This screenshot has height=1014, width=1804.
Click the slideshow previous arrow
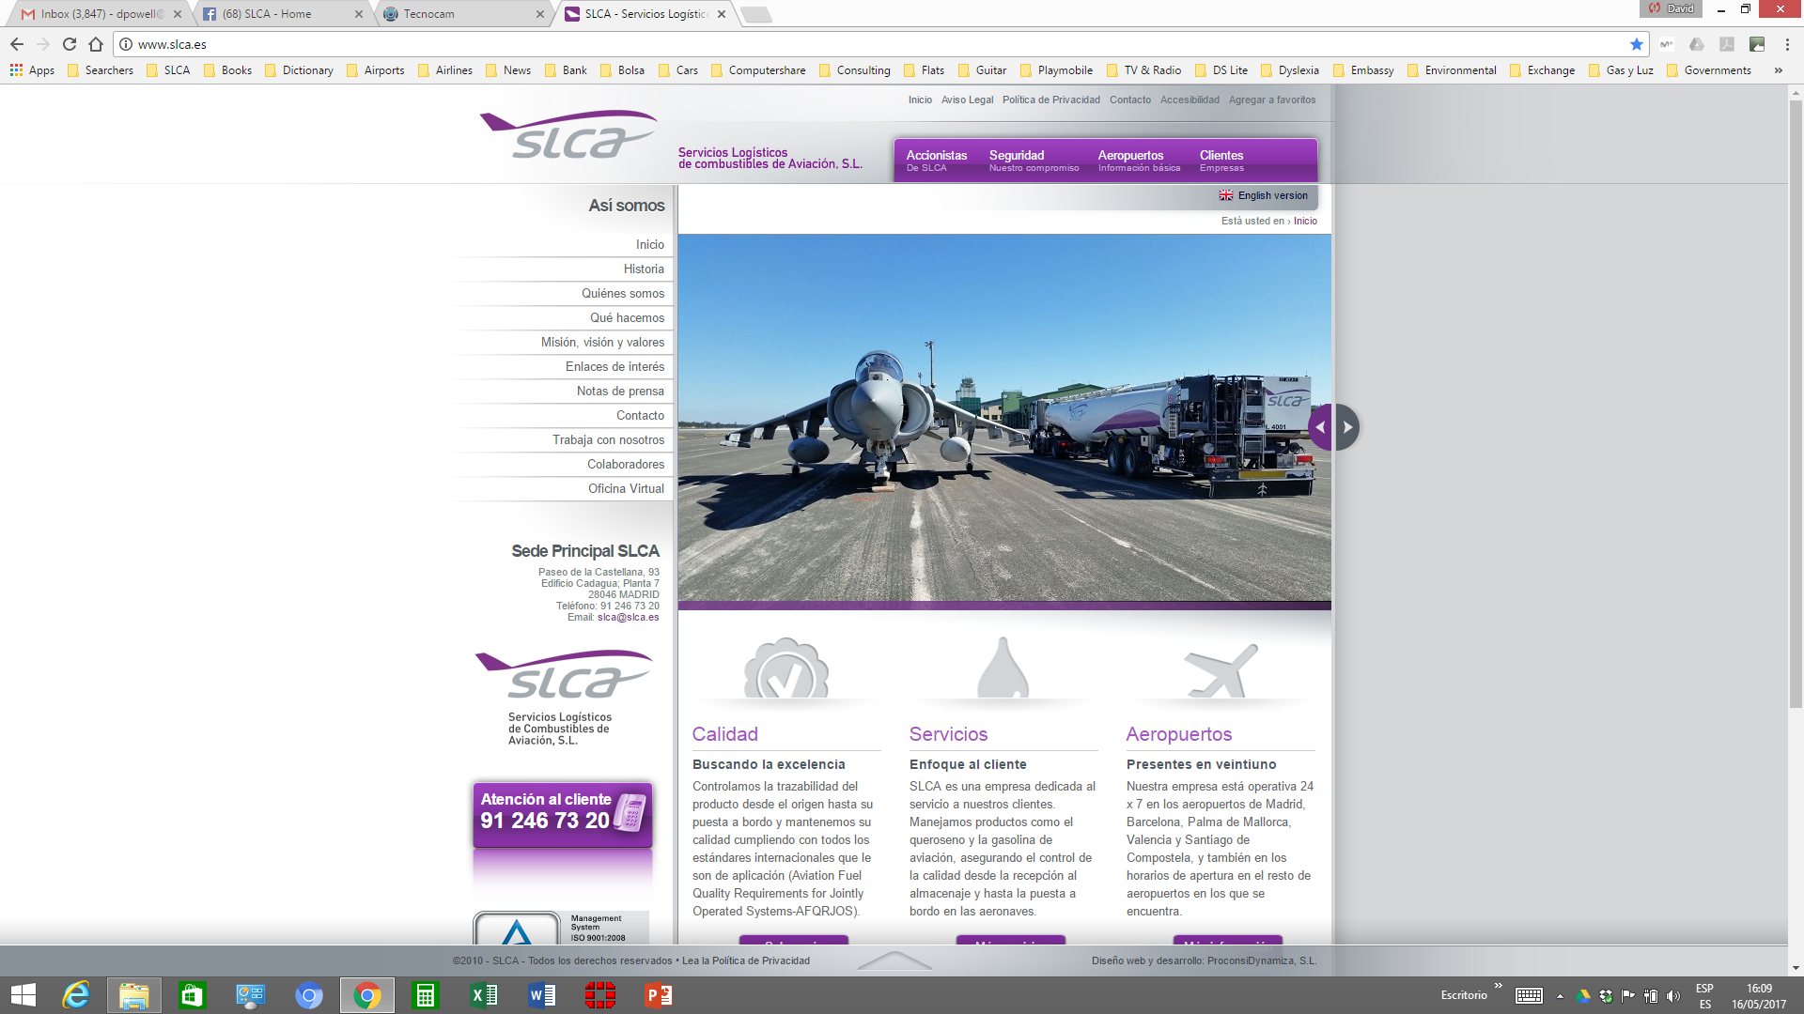[1320, 427]
